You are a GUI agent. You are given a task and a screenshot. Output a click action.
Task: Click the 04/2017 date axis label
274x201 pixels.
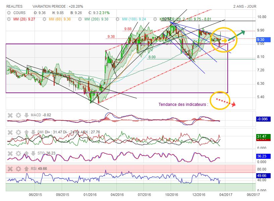coord(226,195)
